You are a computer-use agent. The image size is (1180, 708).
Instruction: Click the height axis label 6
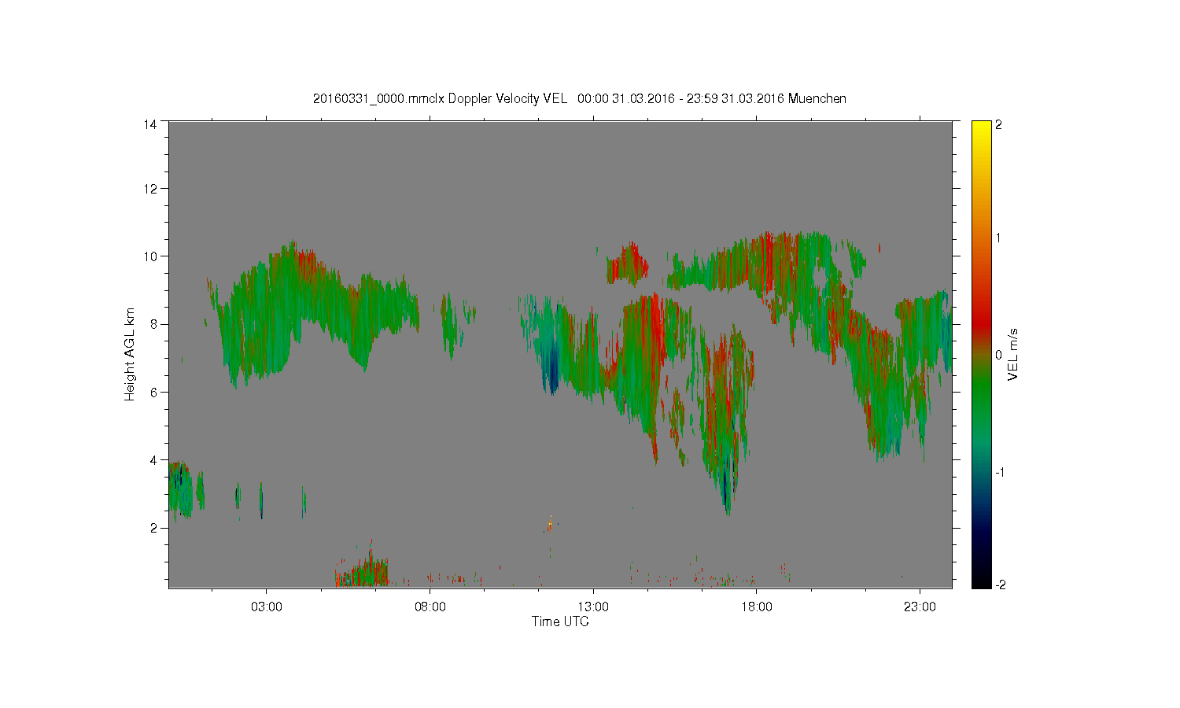coord(153,392)
